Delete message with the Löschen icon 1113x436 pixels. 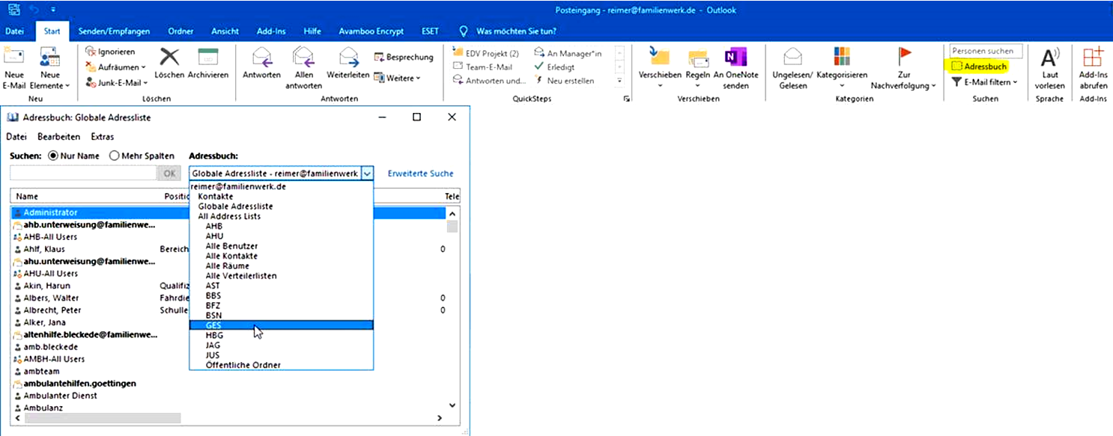click(x=170, y=63)
